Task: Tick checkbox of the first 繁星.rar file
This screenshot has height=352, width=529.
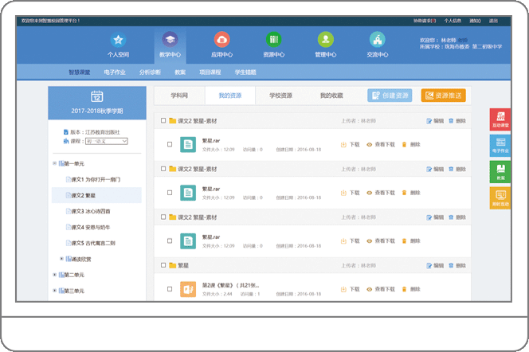Action: (170, 144)
